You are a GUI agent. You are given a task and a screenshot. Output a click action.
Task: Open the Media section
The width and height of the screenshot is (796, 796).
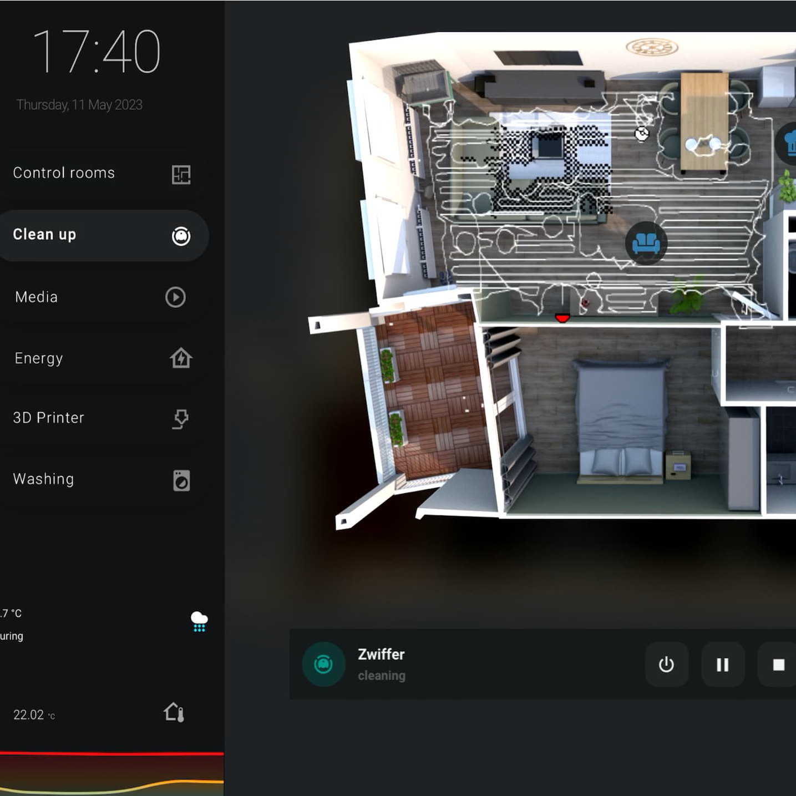[37, 297]
